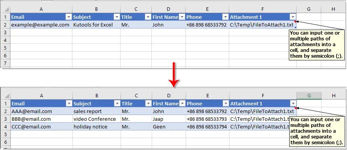Click Select All corner triangle in top sheet
Screen dimensions: 347x150
tap(7, 9)
